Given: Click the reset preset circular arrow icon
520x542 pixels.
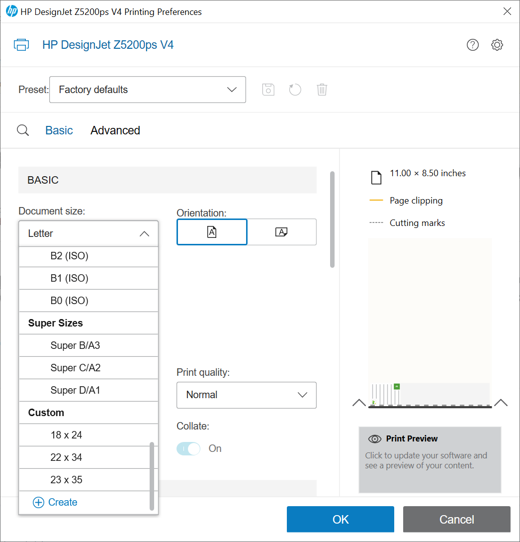Looking at the screenshot, I should point(295,90).
